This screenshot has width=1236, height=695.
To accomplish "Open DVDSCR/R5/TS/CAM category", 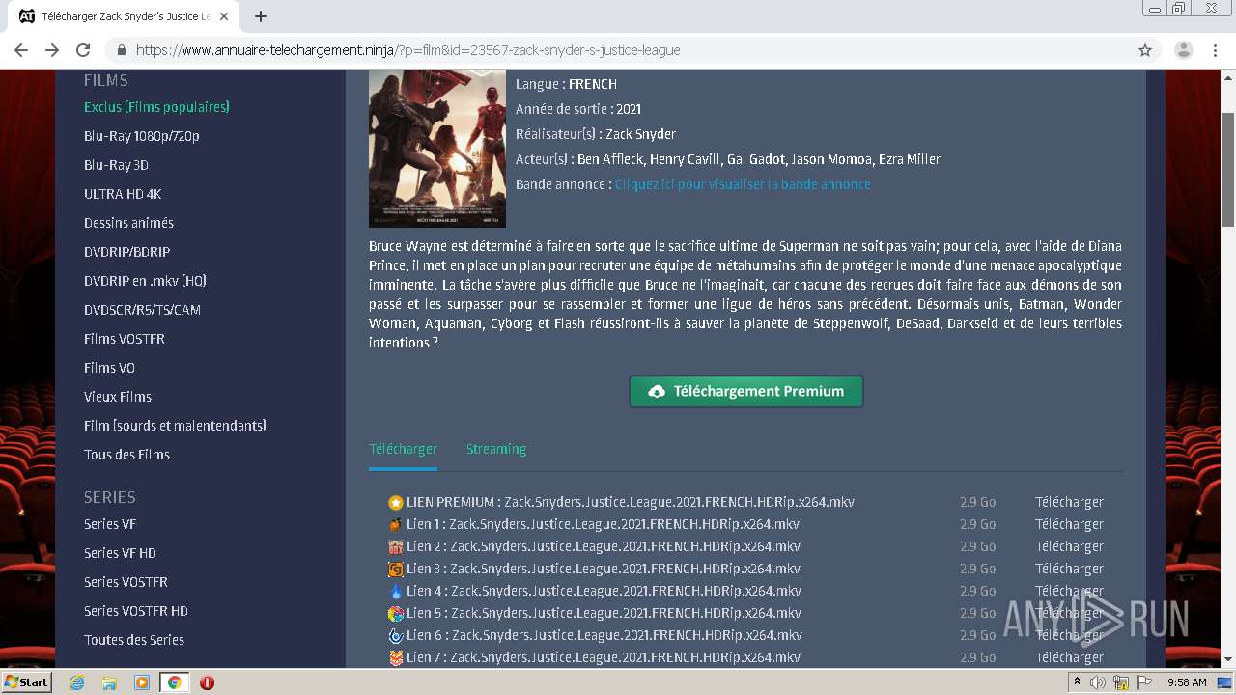I will coord(142,310).
